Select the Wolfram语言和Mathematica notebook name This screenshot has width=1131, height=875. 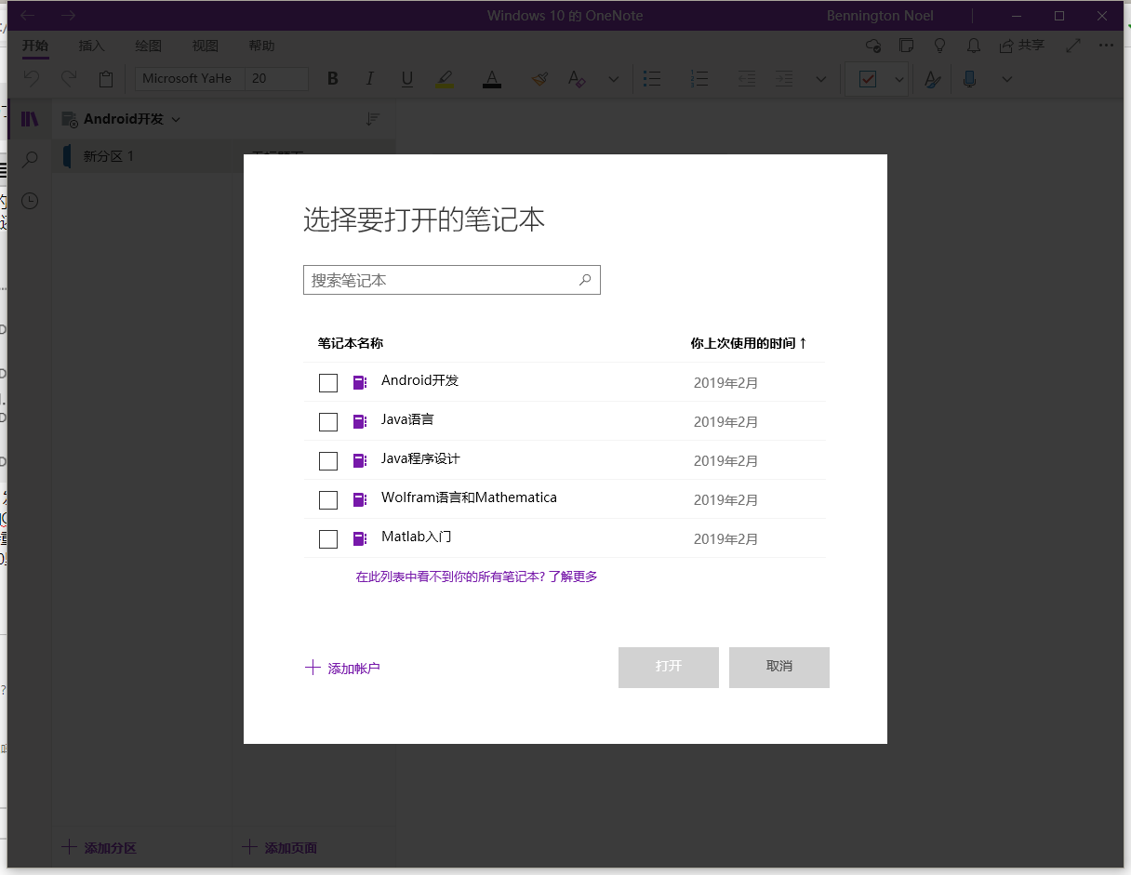(469, 497)
